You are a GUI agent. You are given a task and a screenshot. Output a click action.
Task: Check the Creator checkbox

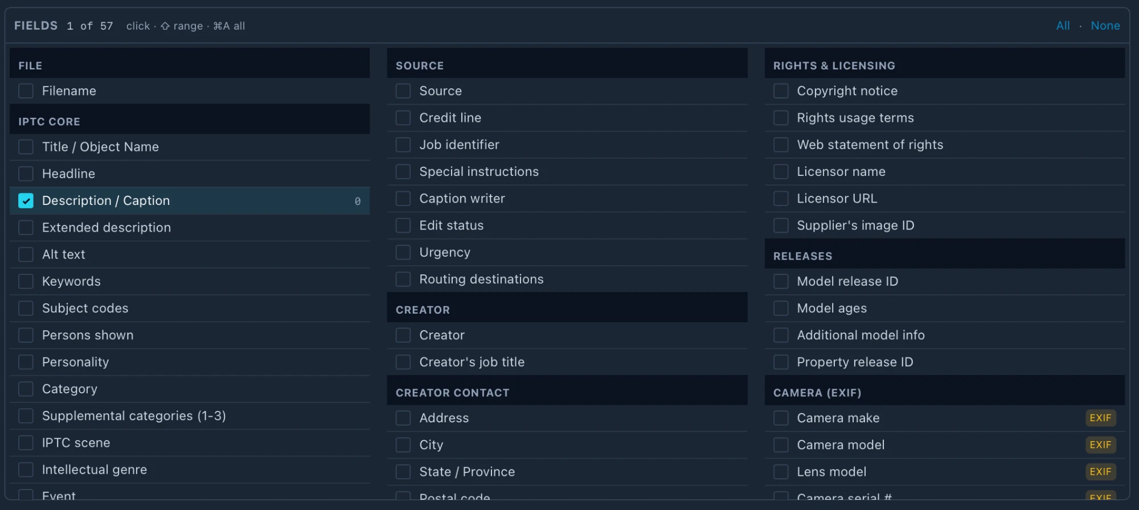tap(403, 335)
